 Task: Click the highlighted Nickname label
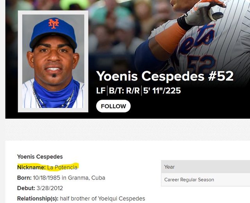(31, 167)
